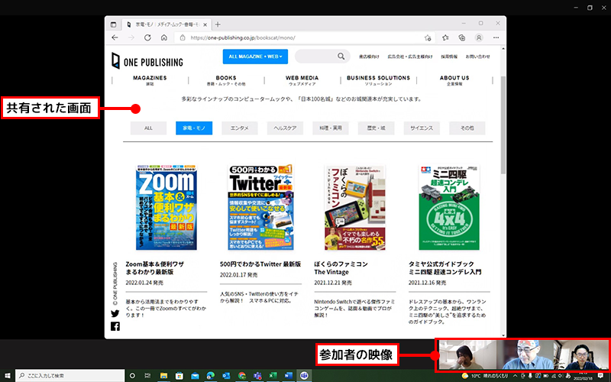This screenshot has width=611, height=382.
Task: Open the ABOUT US menu
Action: click(454, 80)
